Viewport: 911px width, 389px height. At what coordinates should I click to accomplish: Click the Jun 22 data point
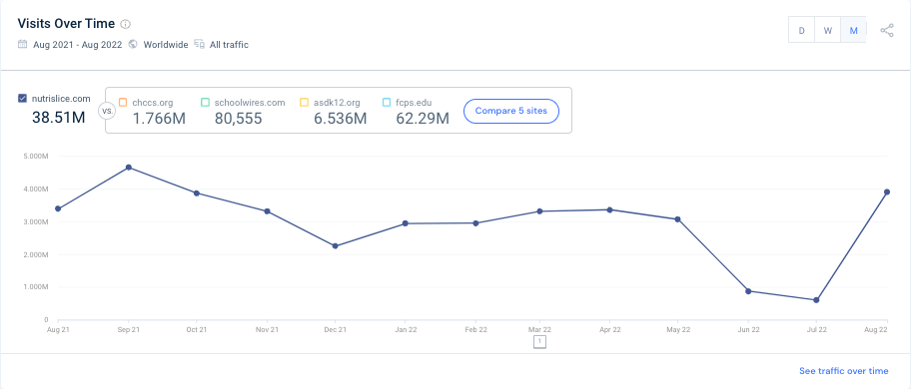[748, 291]
